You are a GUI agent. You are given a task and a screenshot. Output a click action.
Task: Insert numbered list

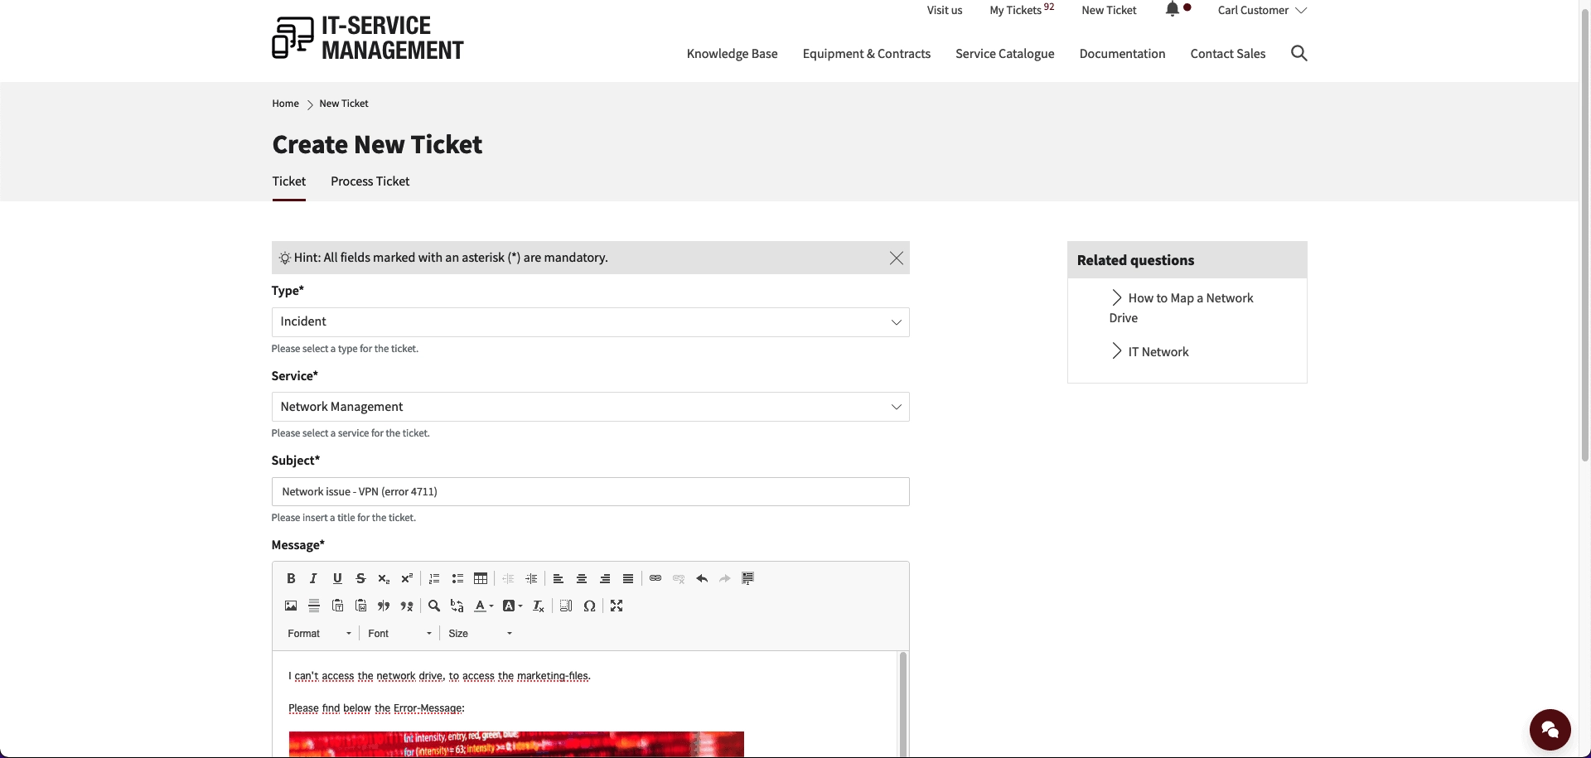(434, 578)
